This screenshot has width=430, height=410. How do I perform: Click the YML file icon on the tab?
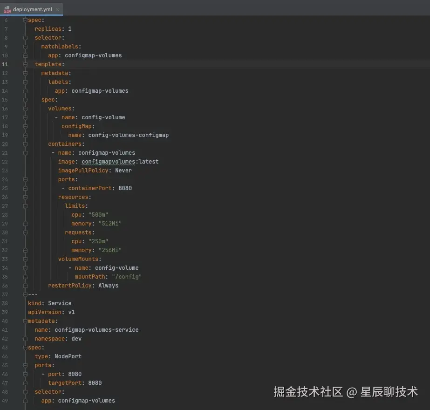pyautogui.click(x=7, y=10)
